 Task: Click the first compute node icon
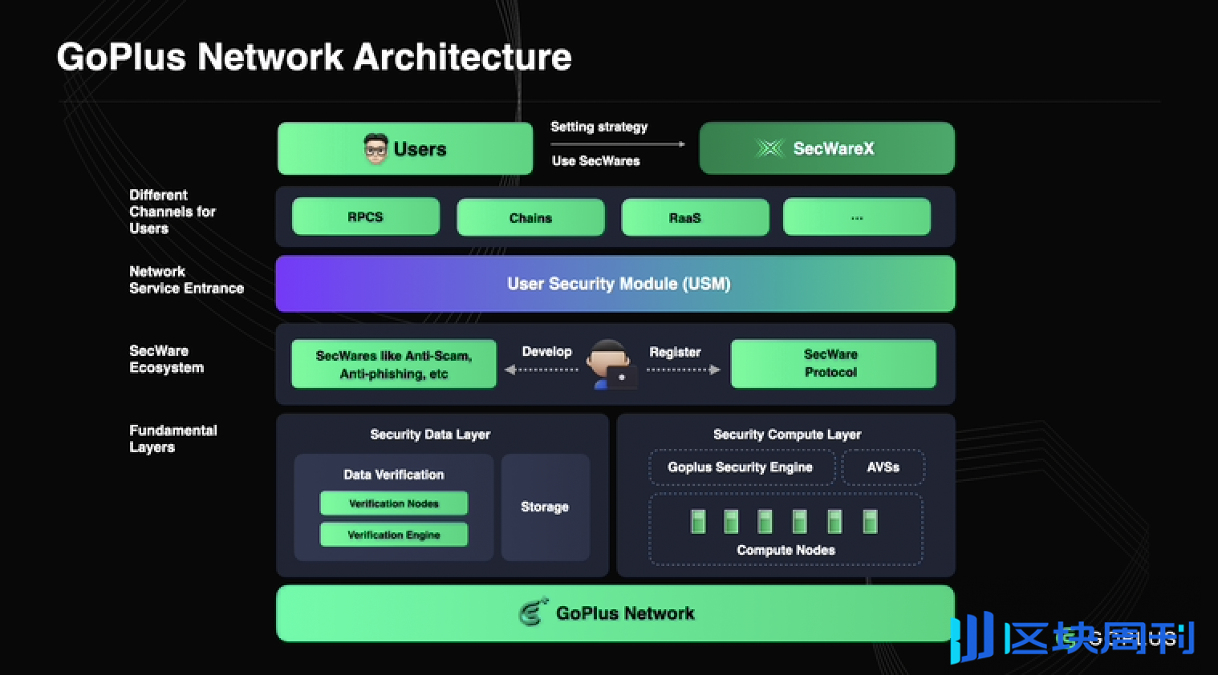point(698,521)
